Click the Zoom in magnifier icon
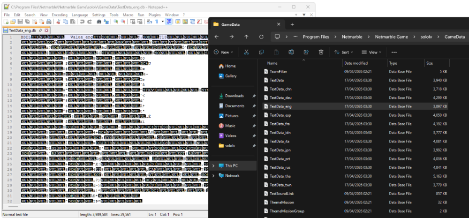 [x=116, y=22]
